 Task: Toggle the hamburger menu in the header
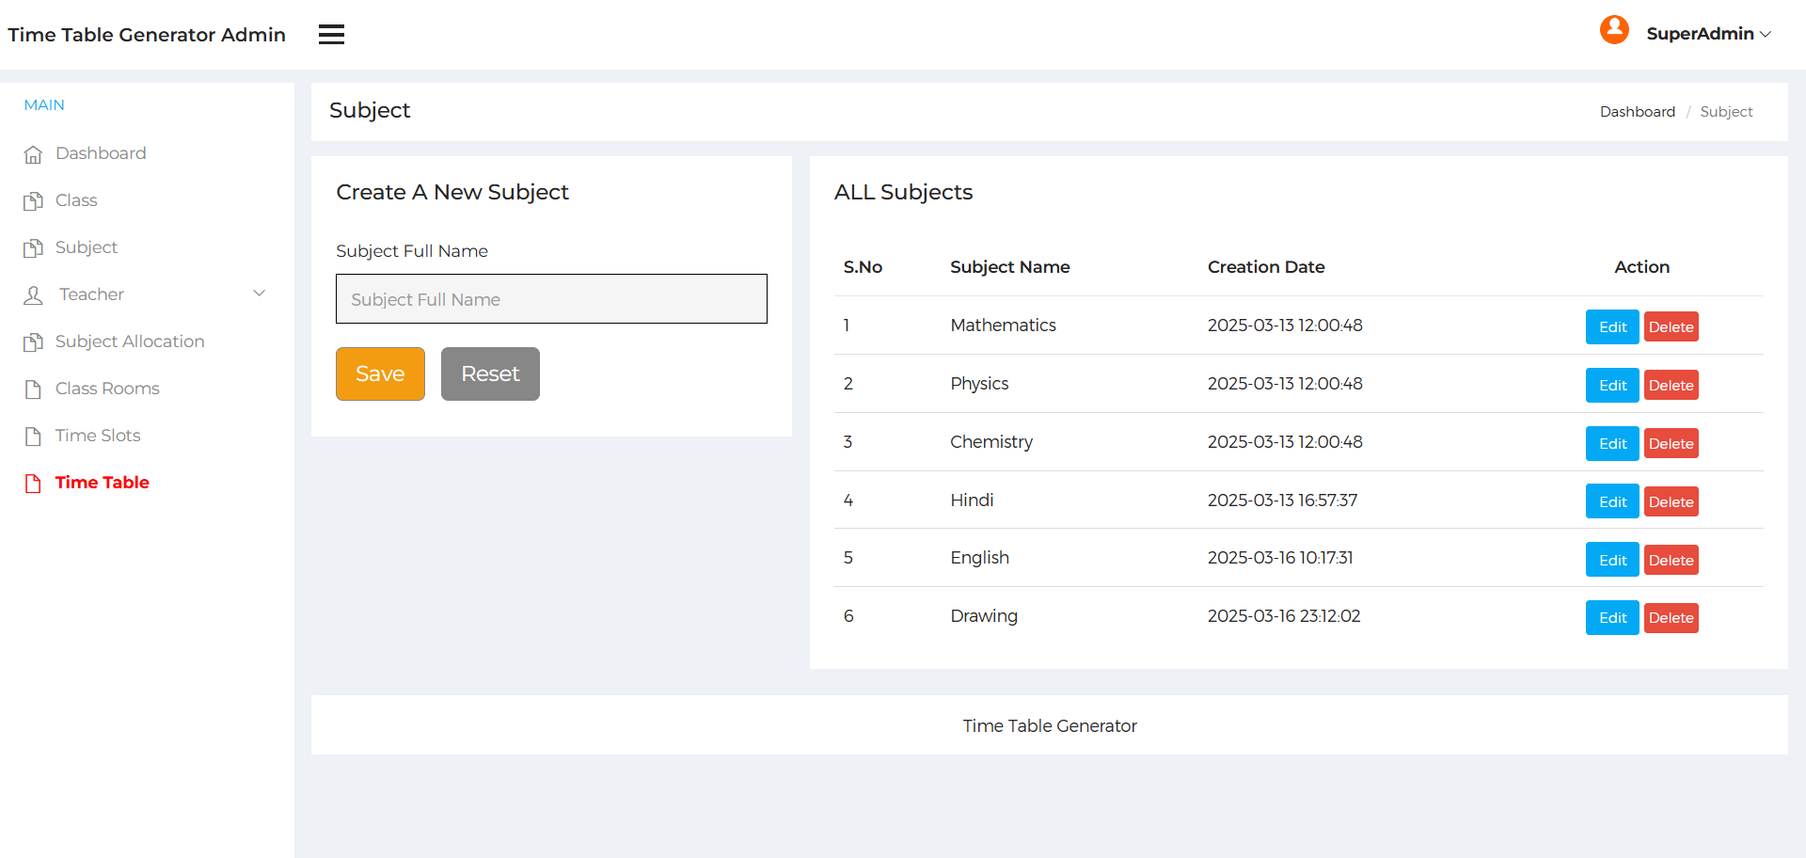(x=331, y=34)
